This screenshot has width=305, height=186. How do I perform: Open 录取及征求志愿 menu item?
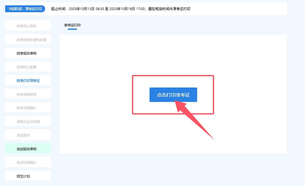coord(28,122)
